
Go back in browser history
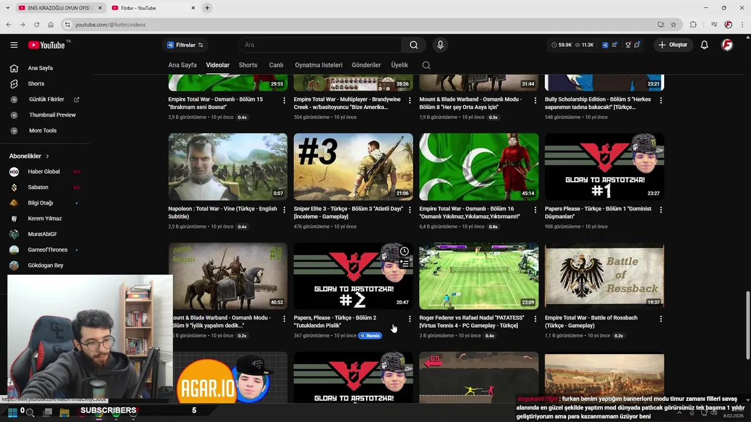pyautogui.click(x=8, y=25)
